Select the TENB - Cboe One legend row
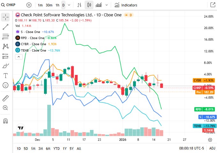This screenshot has width=217, height=153. 38,50
